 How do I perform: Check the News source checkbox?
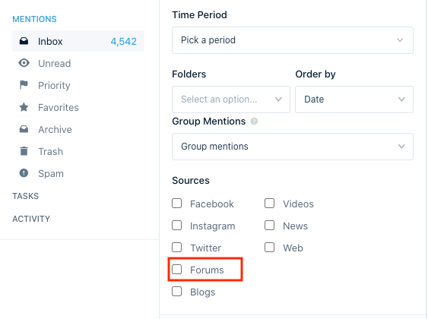[x=269, y=226]
